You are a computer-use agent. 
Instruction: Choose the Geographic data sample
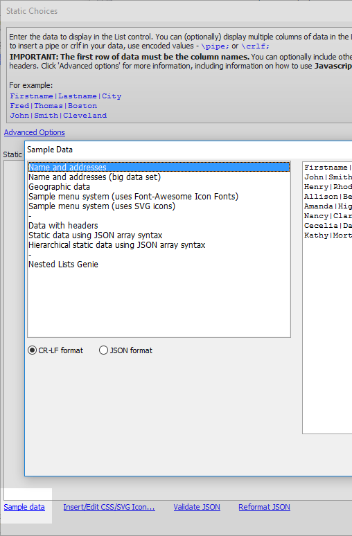[x=159, y=187]
